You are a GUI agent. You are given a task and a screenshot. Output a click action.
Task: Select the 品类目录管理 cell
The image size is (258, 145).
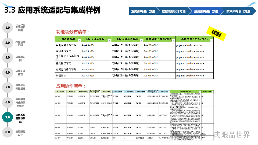click(68, 63)
